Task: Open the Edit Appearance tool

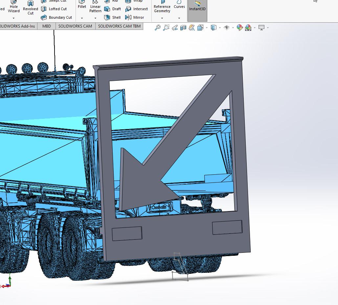Action: point(239,28)
